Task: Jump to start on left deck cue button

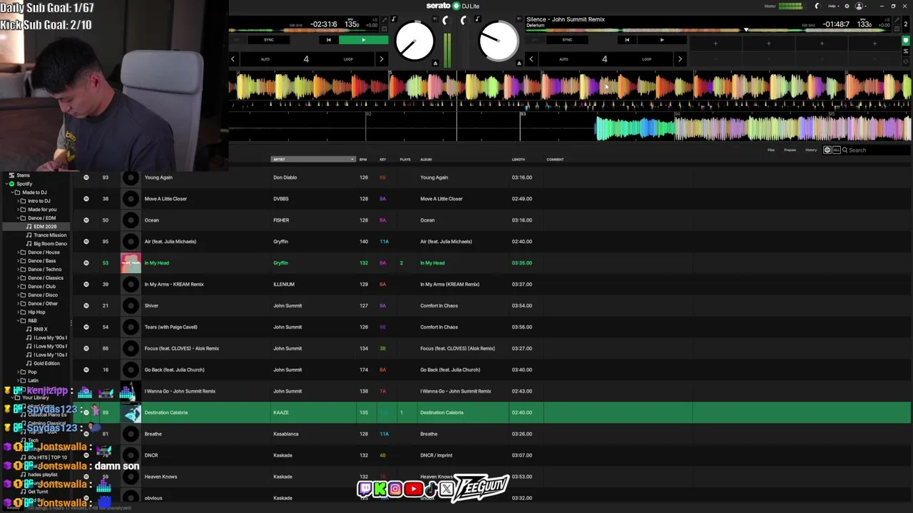Action: pos(328,40)
